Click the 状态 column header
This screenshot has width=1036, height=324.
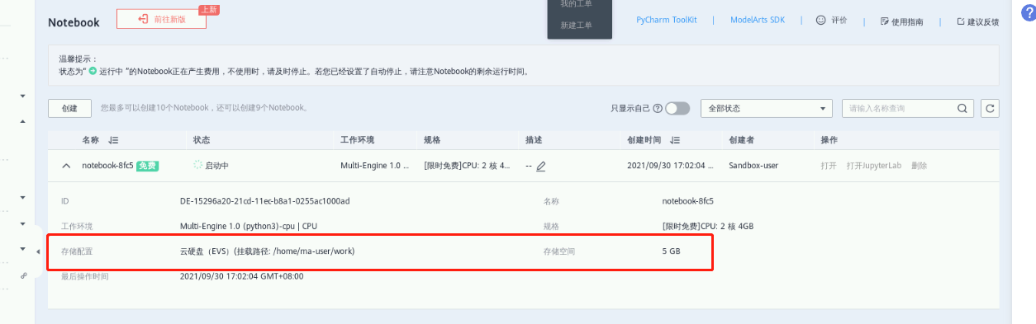[202, 140]
